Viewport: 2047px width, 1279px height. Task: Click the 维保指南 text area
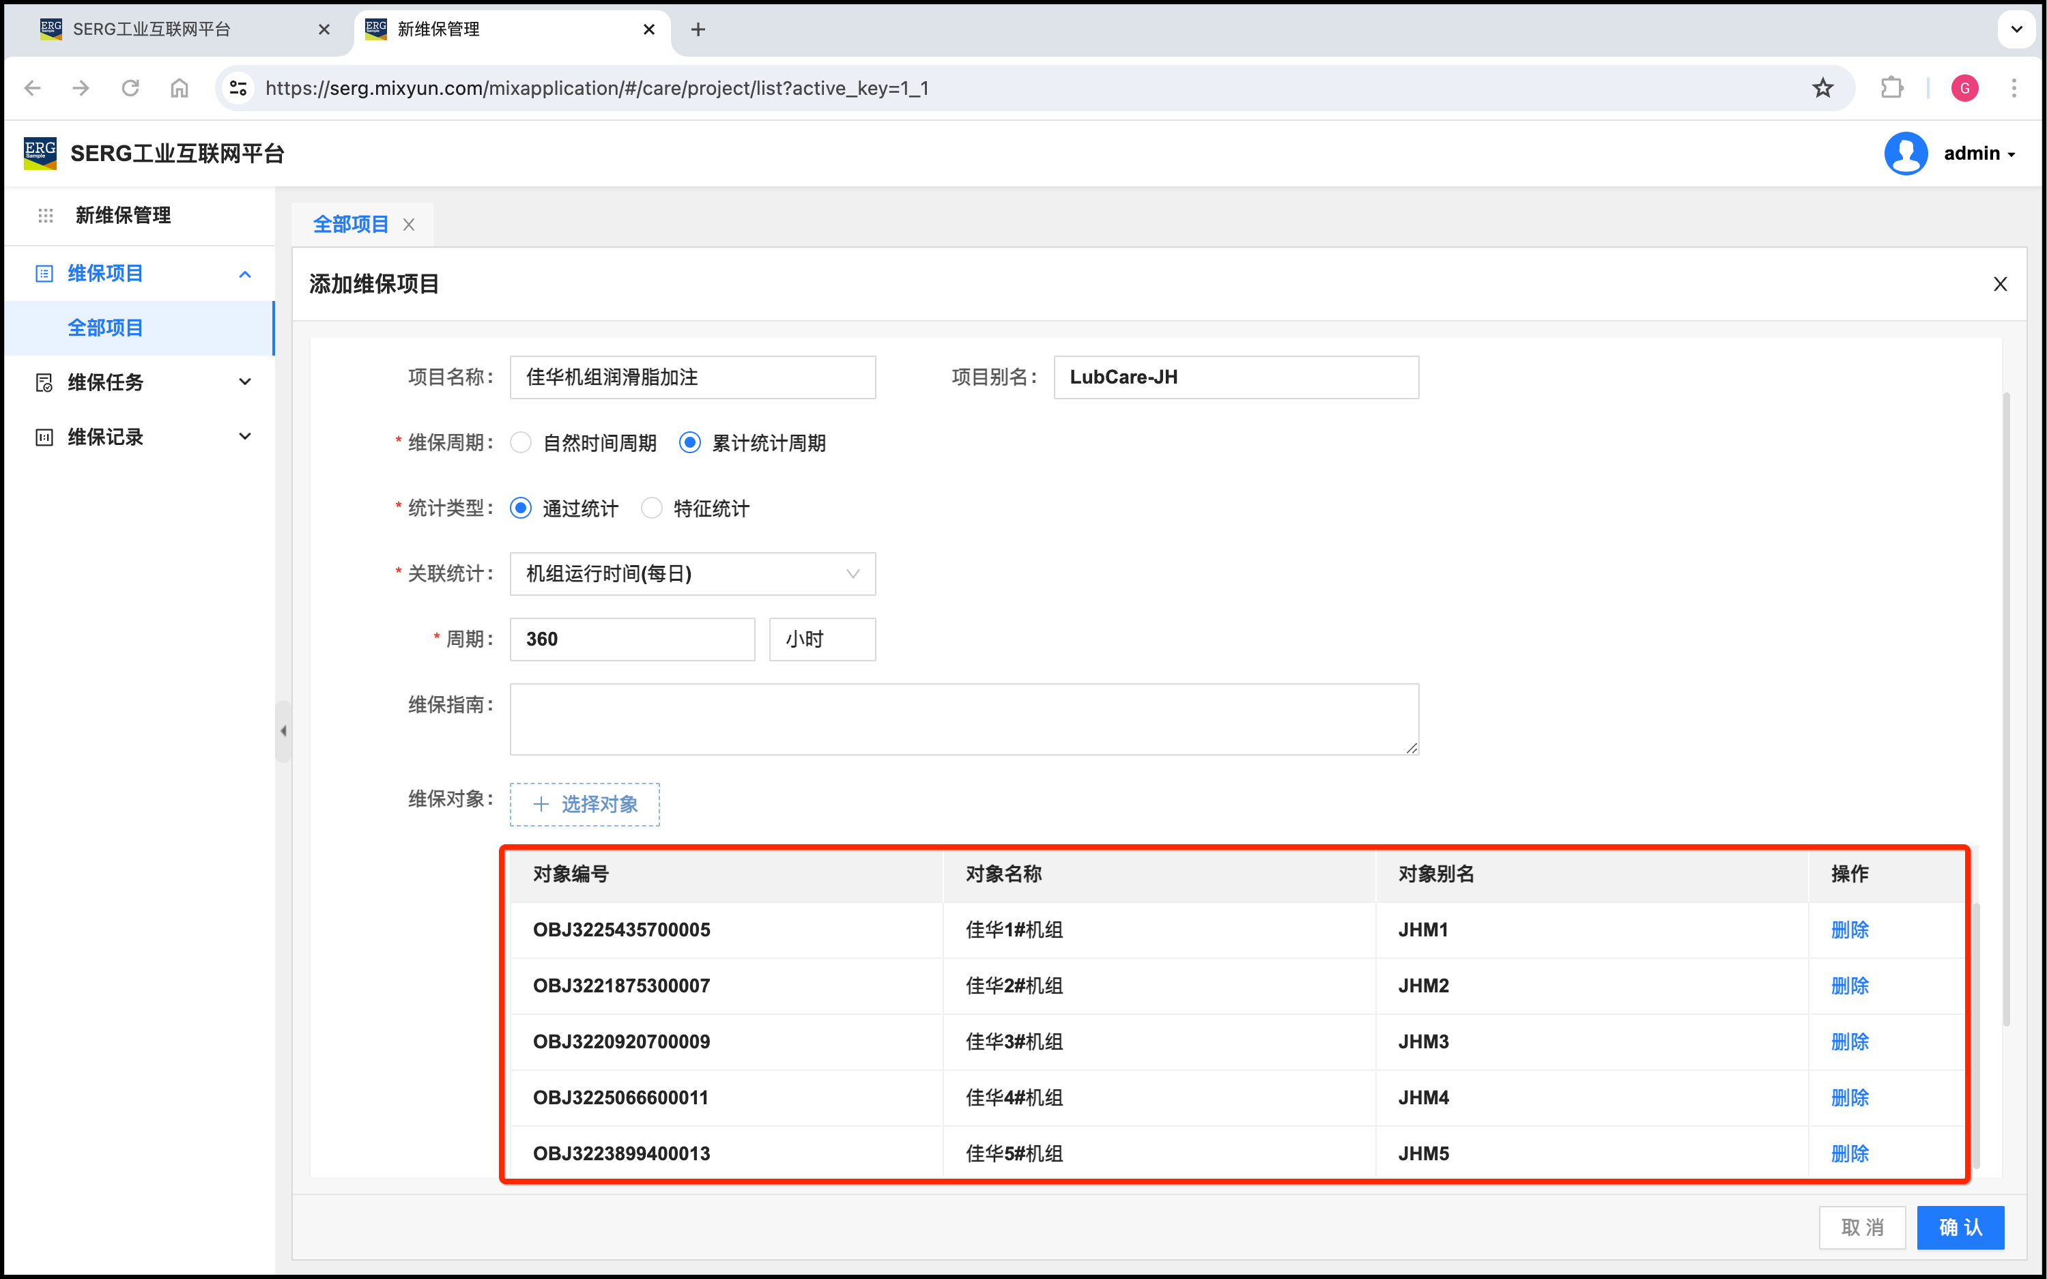964,719
